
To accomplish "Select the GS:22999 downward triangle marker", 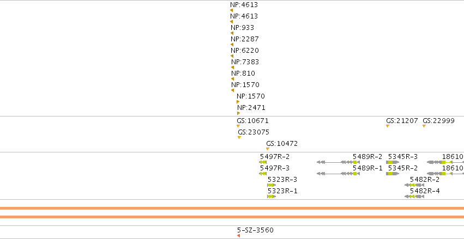I will coord(424,126).
